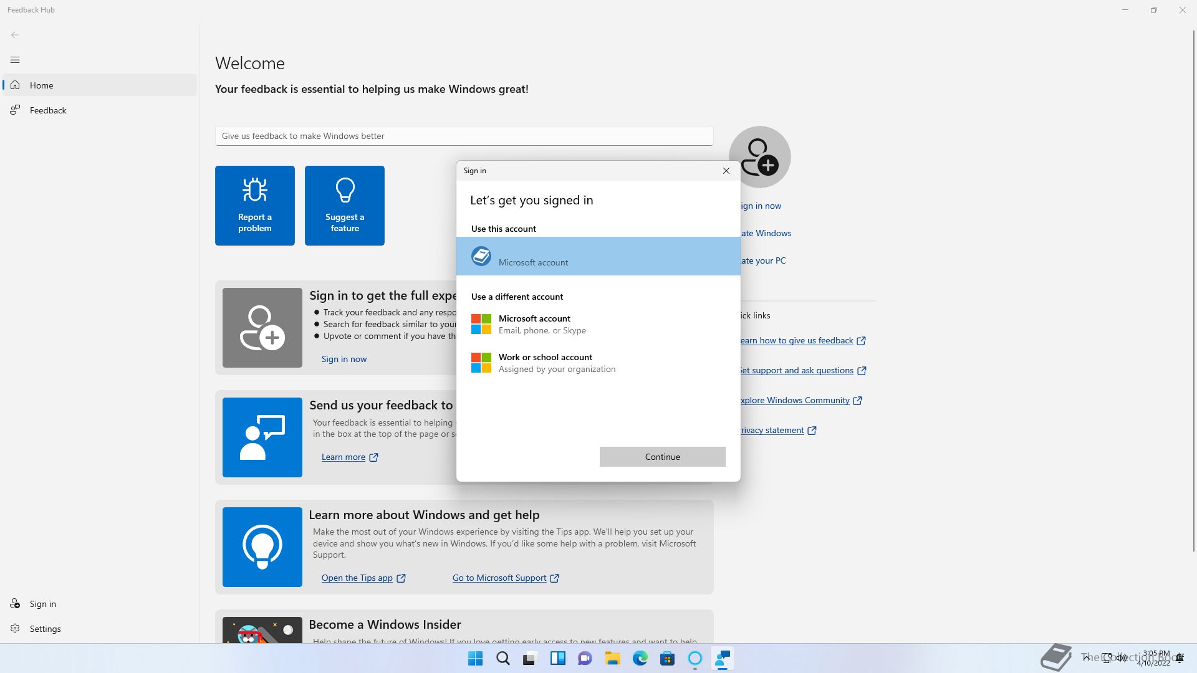Open Learn how to give us feedback link
The width and height of the screenshot is (1197, 673).
(x=797, y=340)
